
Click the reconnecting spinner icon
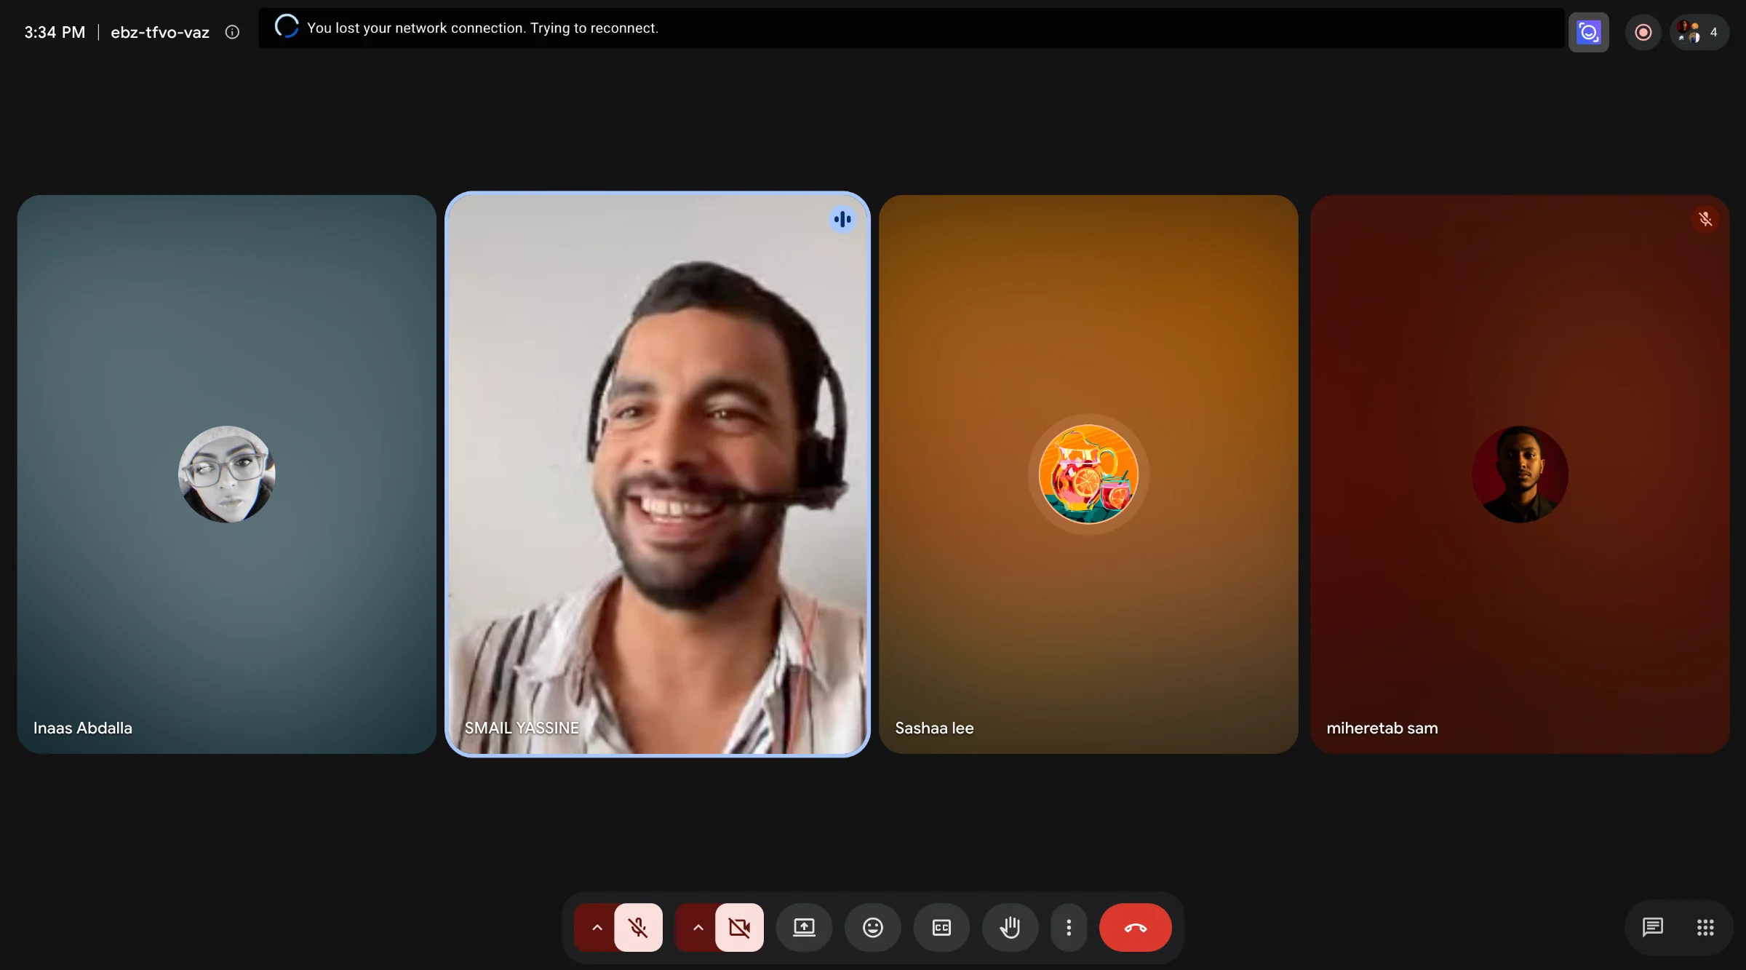287,27
